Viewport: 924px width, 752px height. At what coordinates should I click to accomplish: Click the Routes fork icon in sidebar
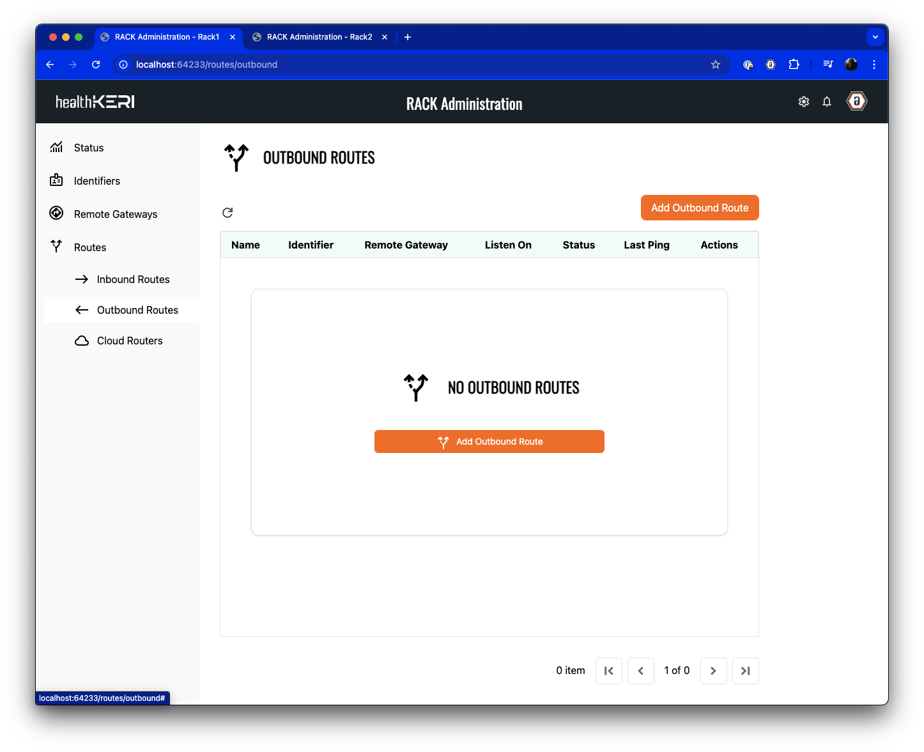56,246
